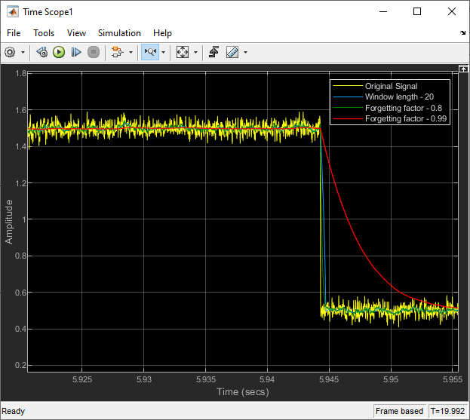Click the Step Forward button

(76, 53)
